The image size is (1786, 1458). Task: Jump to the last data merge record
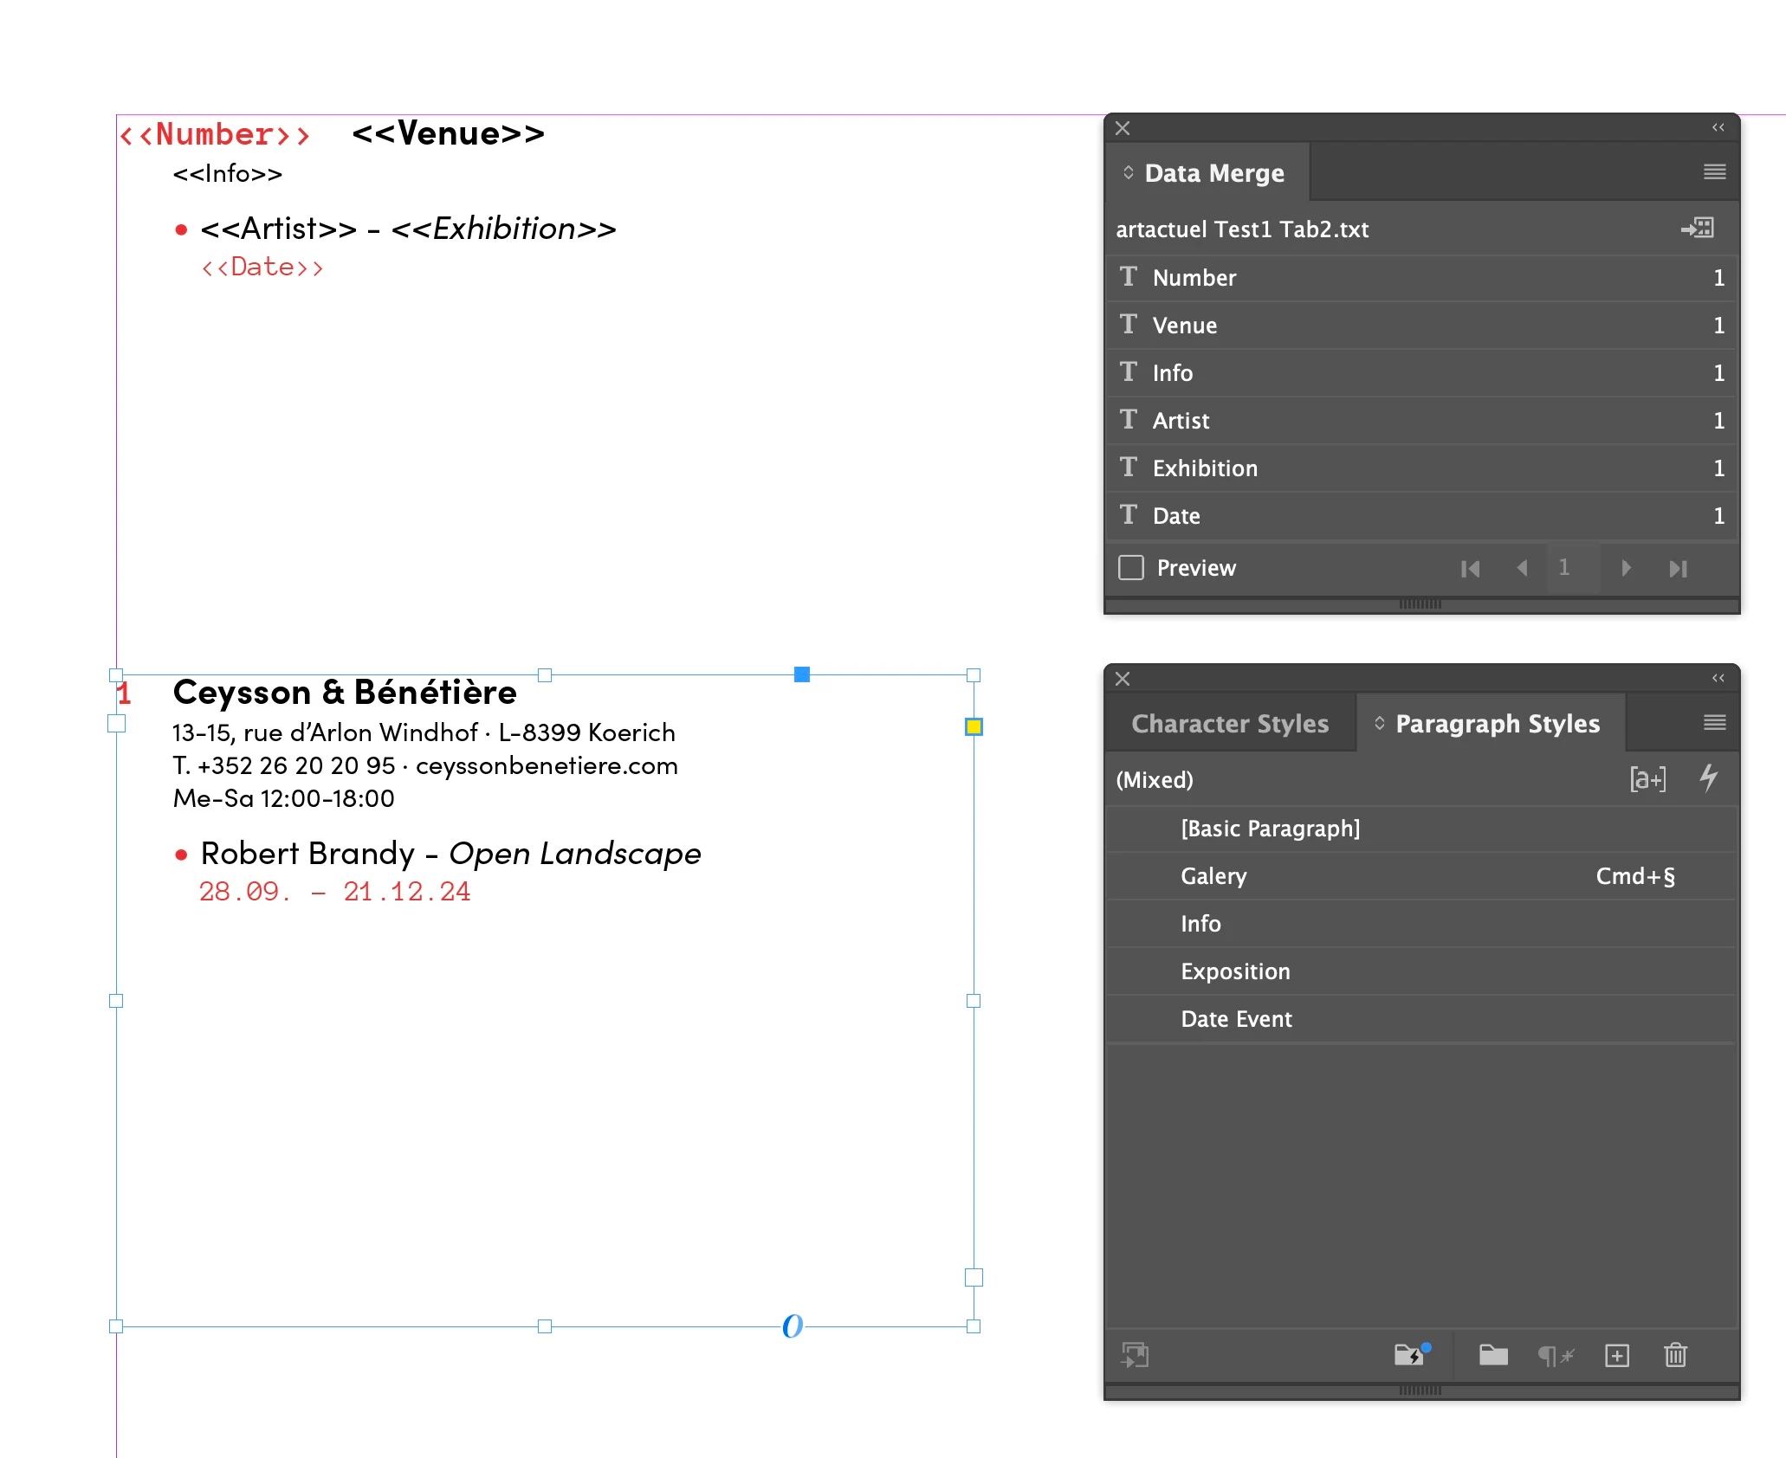(x=1678, y=568)
